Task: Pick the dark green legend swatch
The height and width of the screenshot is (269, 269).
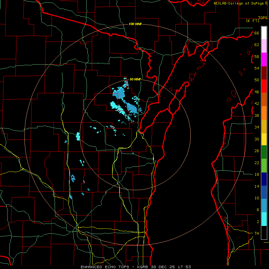Action: [264, 152]
